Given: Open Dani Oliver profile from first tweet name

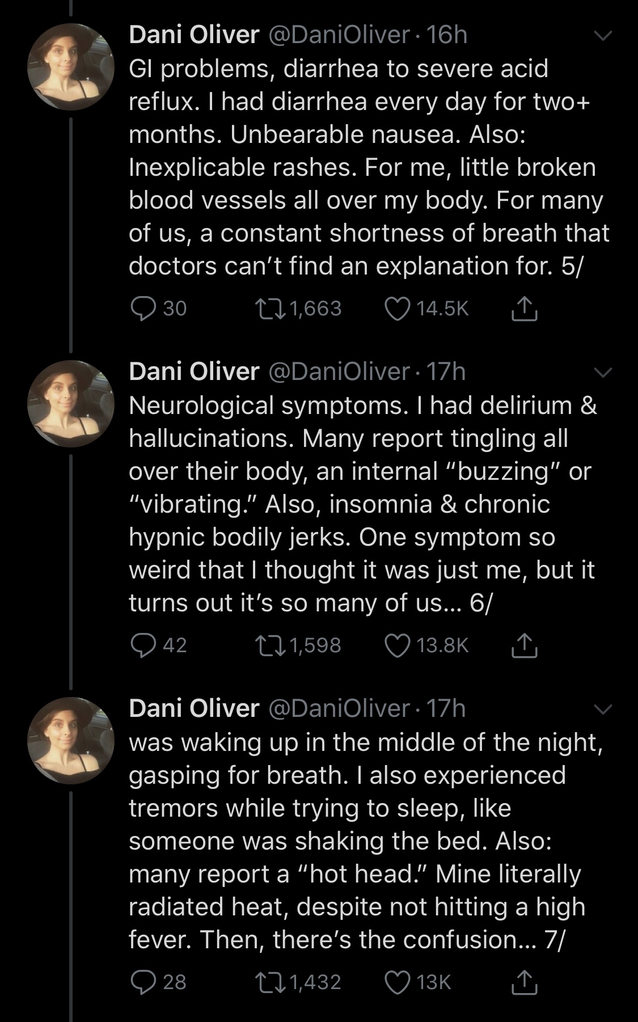Looking at the screenshot, I should point(193,35).
